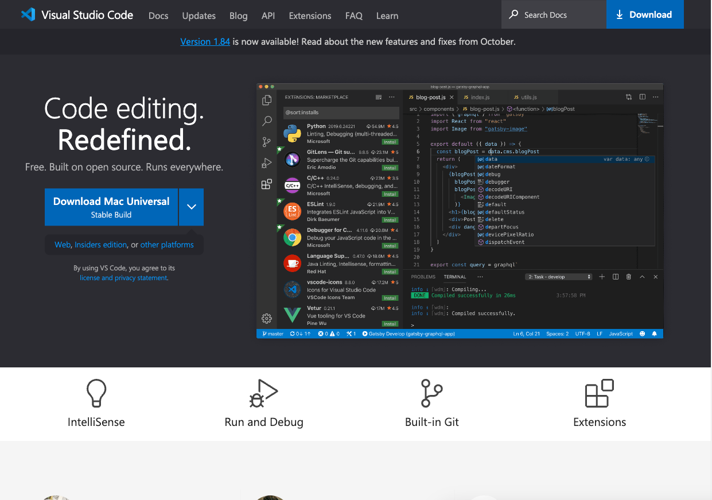Open the license and privacy statement link
Image resolution: width=712 pixels, height=500 pixels.
pyautogui.click(x=123, y=278)
